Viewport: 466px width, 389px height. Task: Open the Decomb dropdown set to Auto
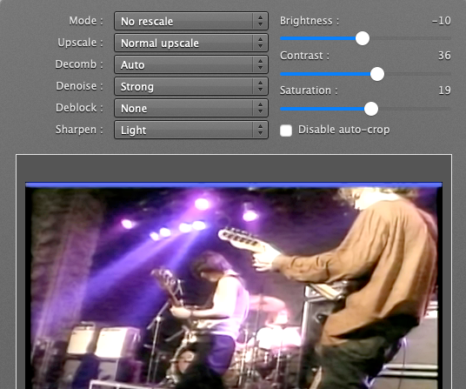(191, 64)
